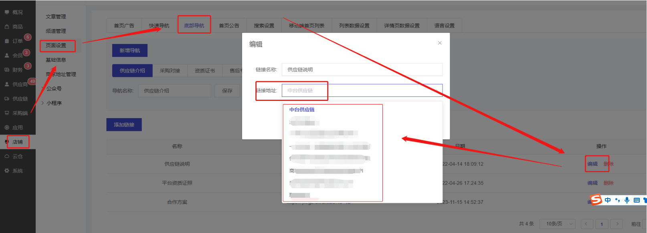Click the 云仓 cloud icon in the sidebar
Screen dimensions: 647x233
[x=7, y=157]
